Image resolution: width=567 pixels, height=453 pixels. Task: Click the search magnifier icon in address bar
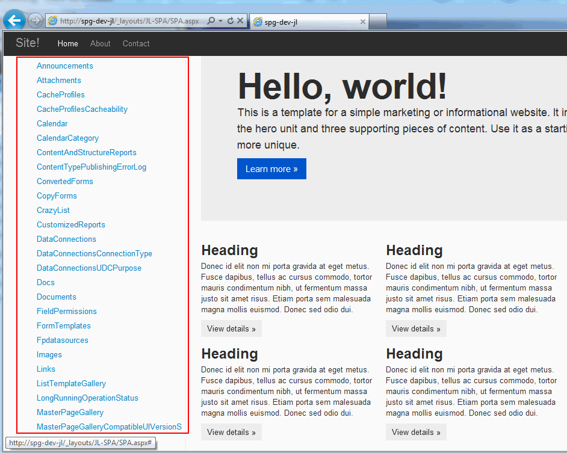click(211, 21)
